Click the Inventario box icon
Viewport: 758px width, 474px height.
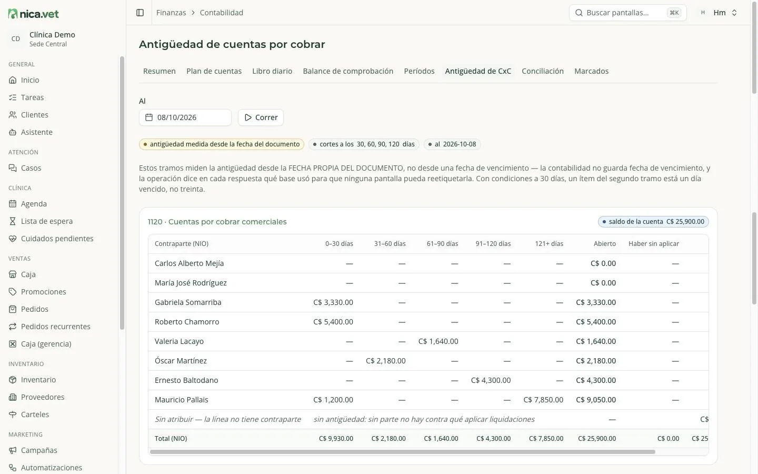(13, 380)
